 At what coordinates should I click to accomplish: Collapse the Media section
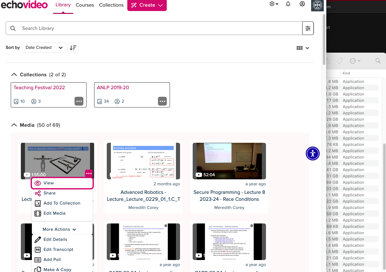click(14, 125)
